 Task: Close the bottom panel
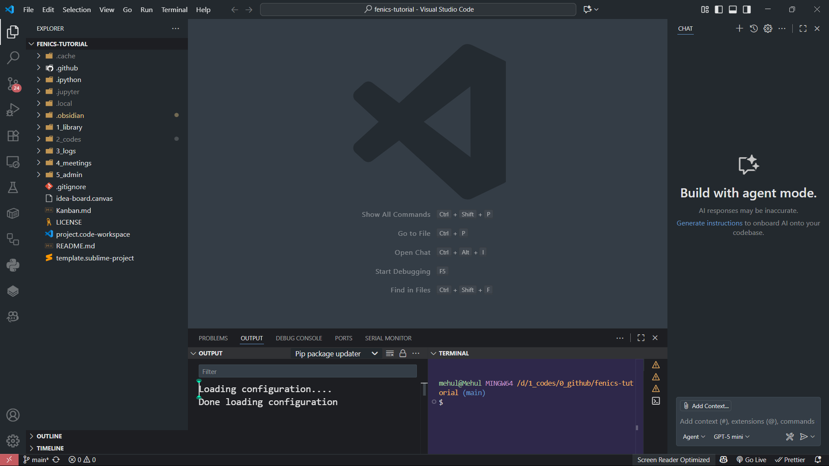[655, 338]
